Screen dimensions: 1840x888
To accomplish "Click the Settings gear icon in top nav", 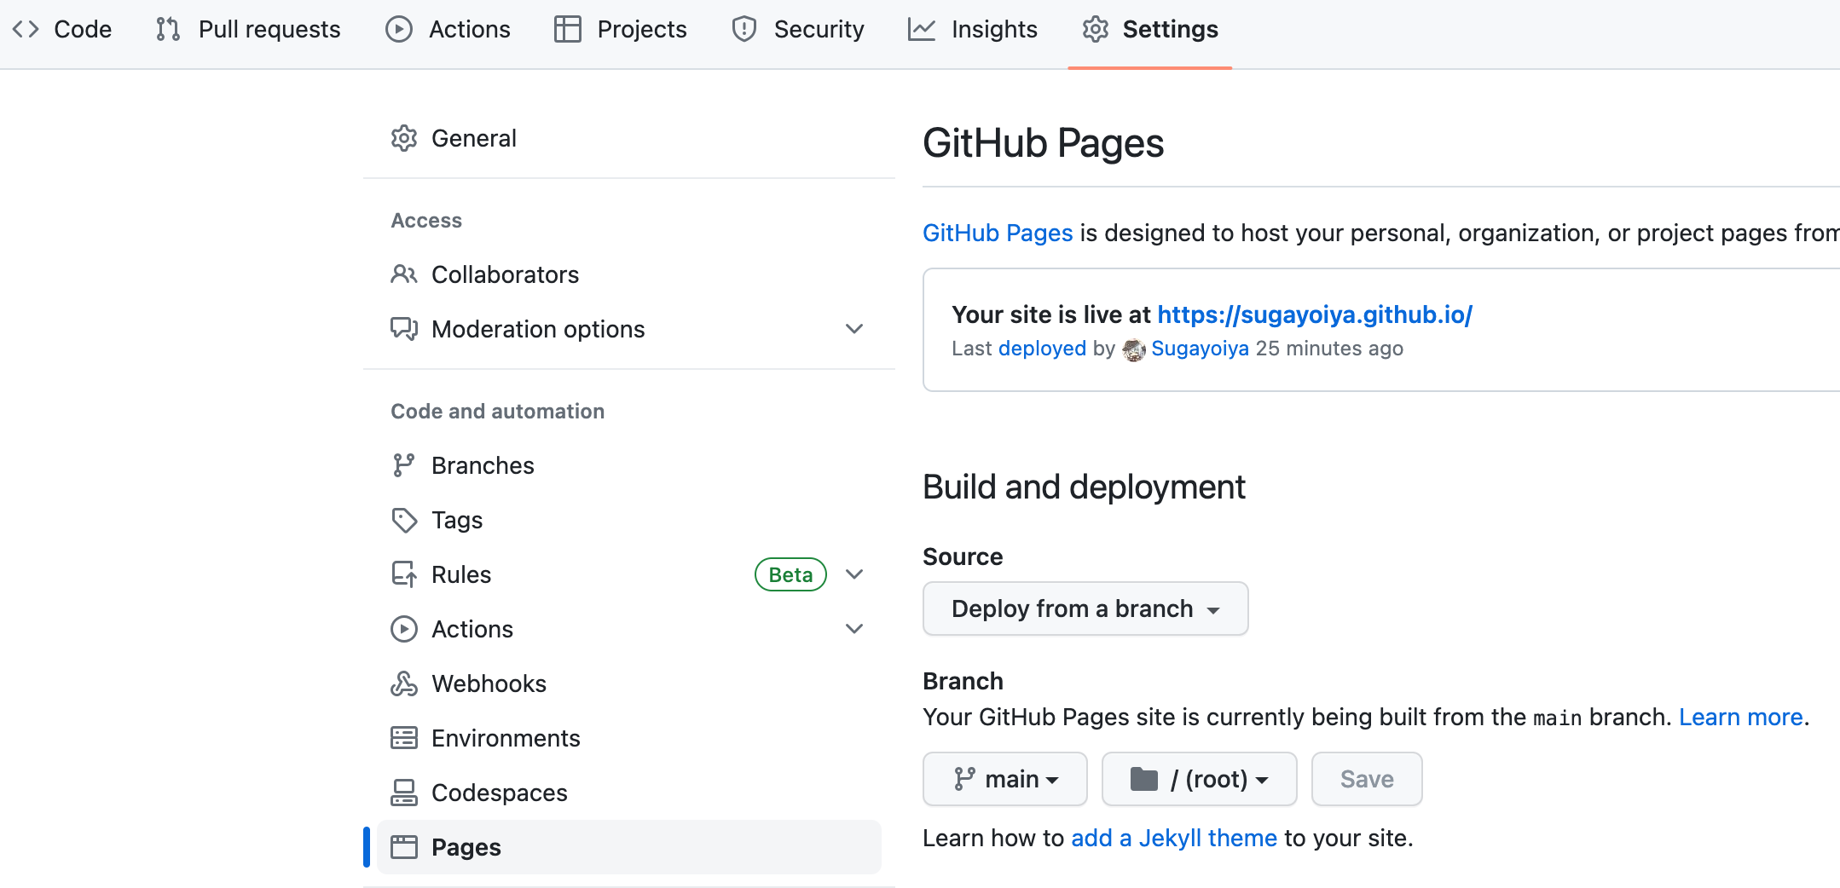I will coord(1096,29).
